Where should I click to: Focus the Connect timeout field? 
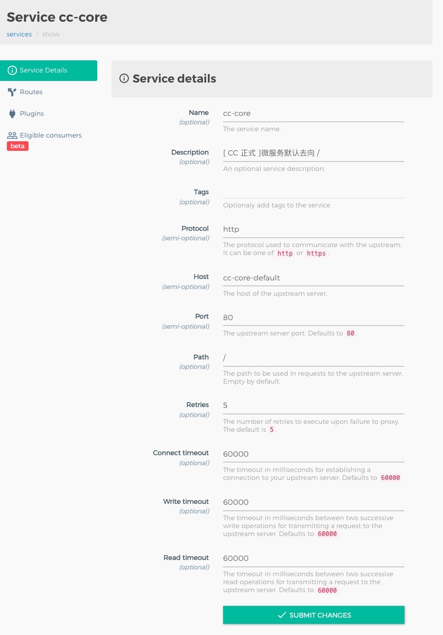pyautogui.click(x=313, y=454)
